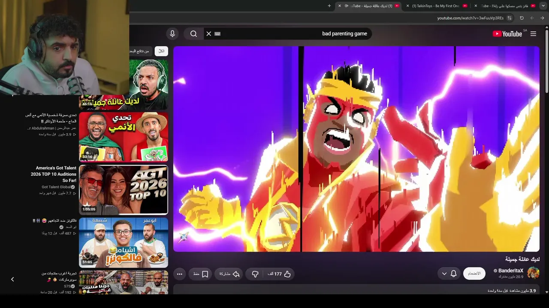Open the AGT 2026 TOP 10 thumbnail
This screenshot has width=549, height=308.
124,190
